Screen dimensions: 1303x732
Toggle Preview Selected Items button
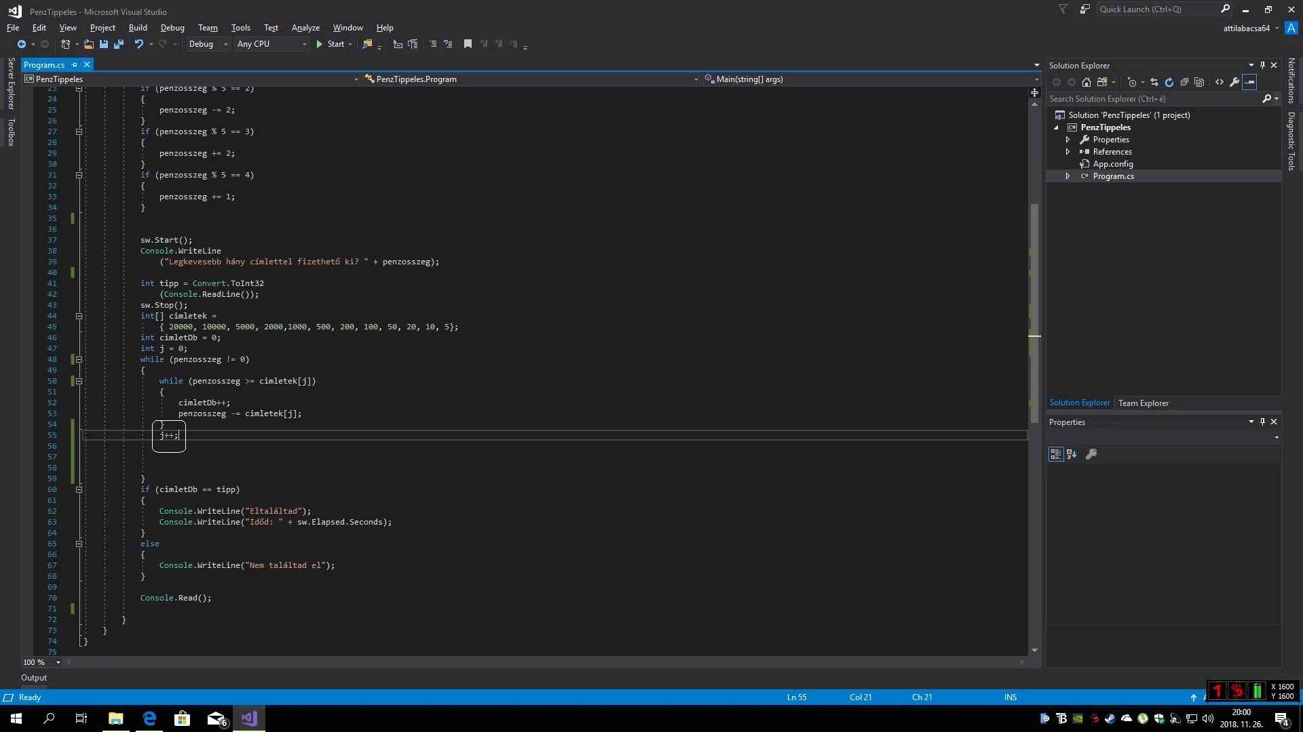pos(1250,82)
